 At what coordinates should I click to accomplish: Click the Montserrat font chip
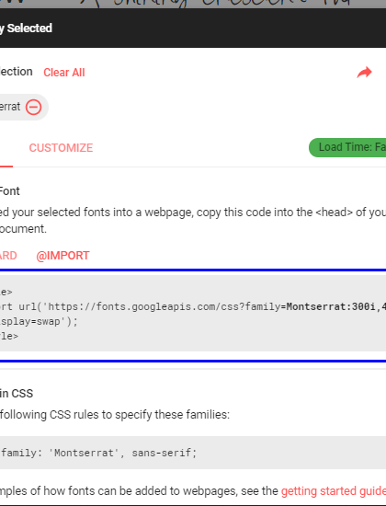24,107
